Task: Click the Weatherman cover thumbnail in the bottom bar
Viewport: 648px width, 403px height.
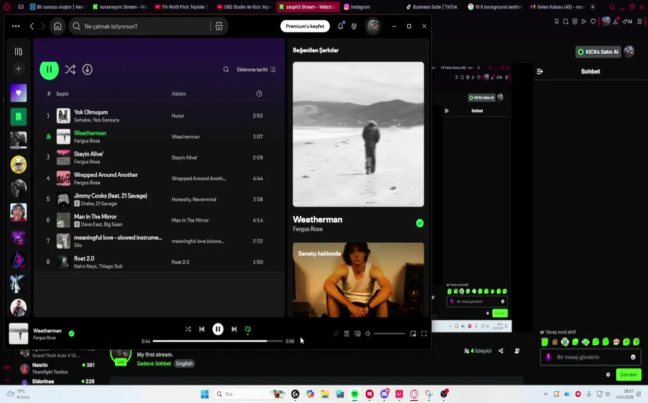Action: tap(18, 334)
